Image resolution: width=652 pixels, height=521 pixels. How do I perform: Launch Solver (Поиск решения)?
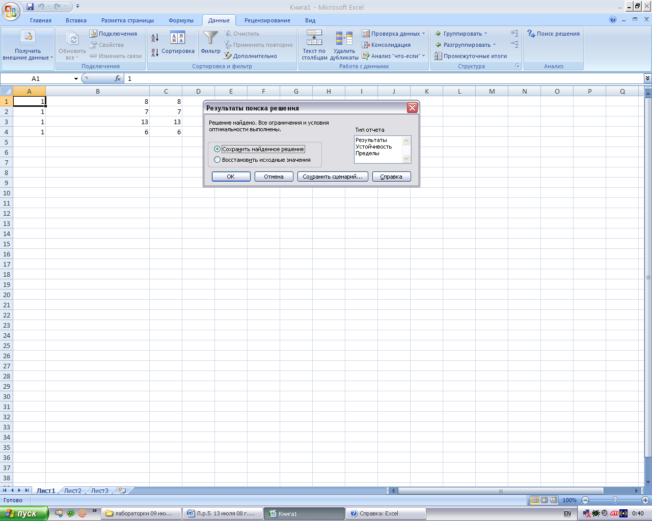554,34
